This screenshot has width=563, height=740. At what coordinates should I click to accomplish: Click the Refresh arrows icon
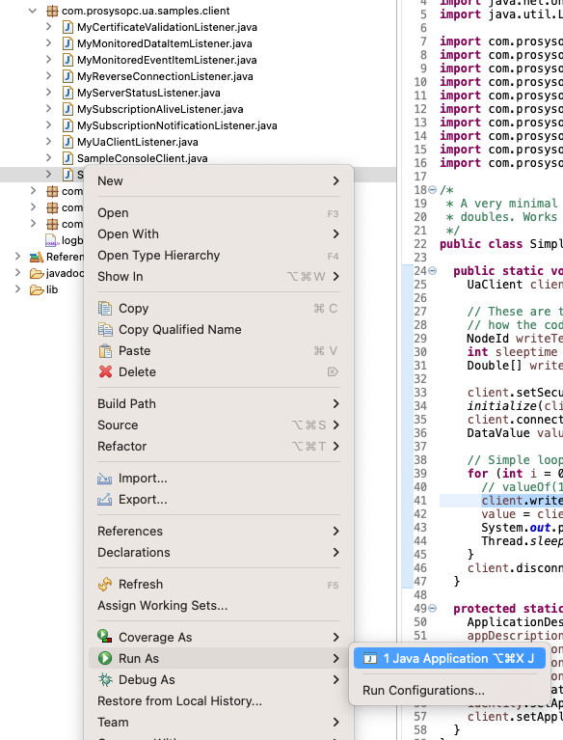point(105,585)
